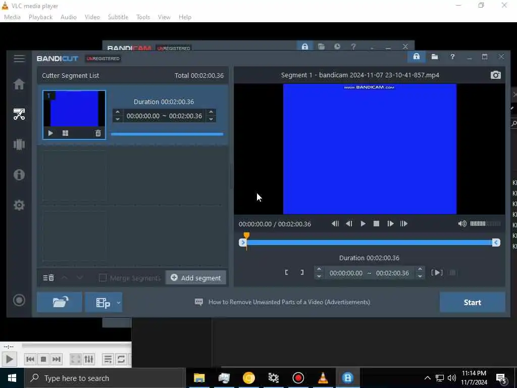517x388 pixels.
Task: Open Bandicut settings gear in the sidebar
Action: (x=19, y=205)
